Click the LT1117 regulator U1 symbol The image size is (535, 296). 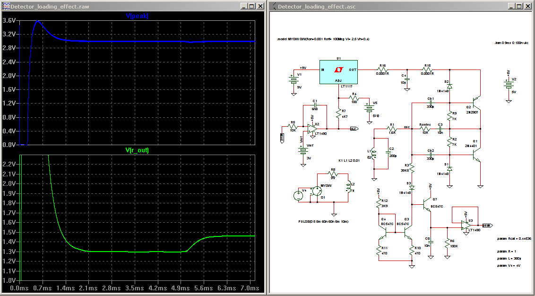click(x=338, y=72)
